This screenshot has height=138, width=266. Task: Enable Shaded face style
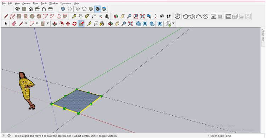[x=91, y=9]
